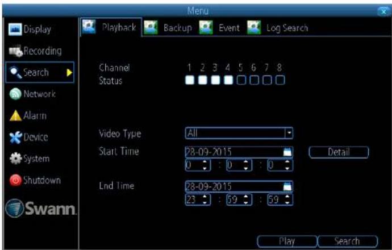Viewport: 392px width, 250px height.
Task: Select the Search magnifier icon
Action: [15, 73]
